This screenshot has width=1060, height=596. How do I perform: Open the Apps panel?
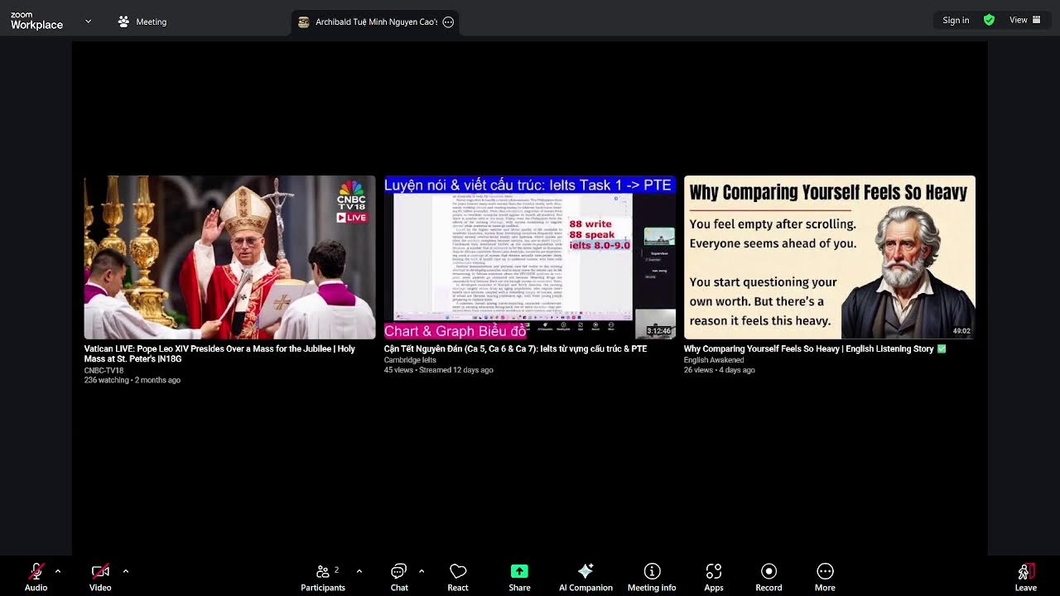[714, 577]
